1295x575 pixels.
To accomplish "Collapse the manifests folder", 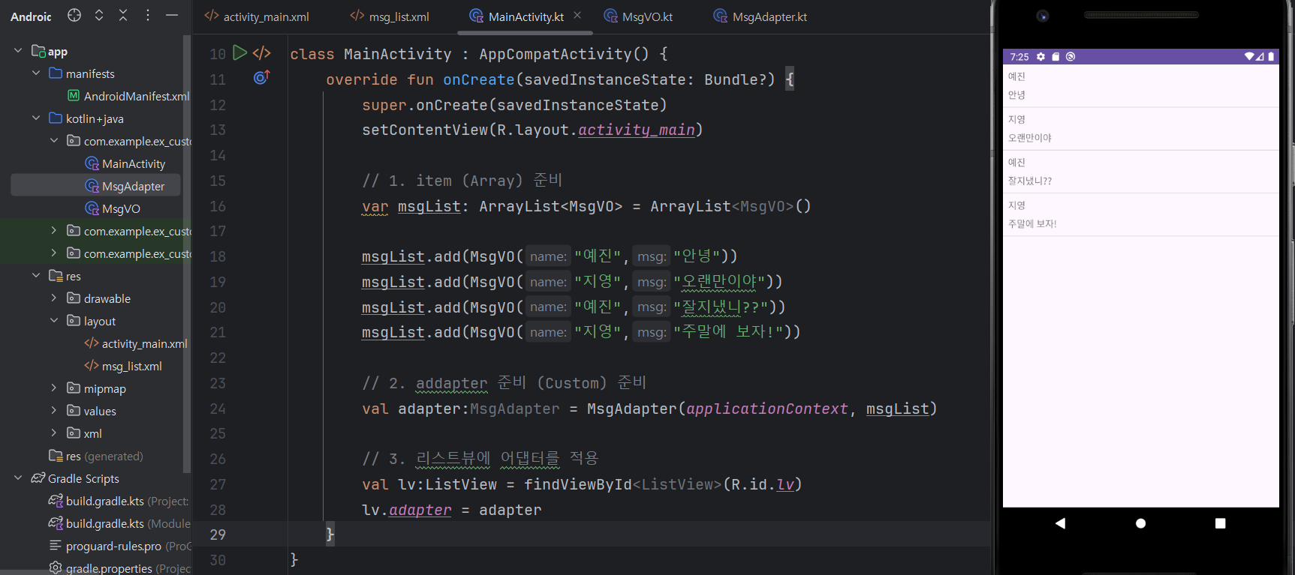I will click(36, 73).
